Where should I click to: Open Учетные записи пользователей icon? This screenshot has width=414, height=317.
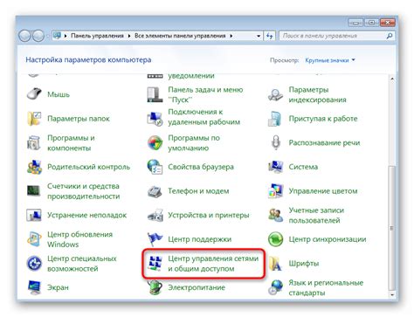tap(275, 215)
